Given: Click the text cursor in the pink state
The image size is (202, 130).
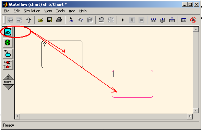Looking at the screenshot, I should click(114, 74).
